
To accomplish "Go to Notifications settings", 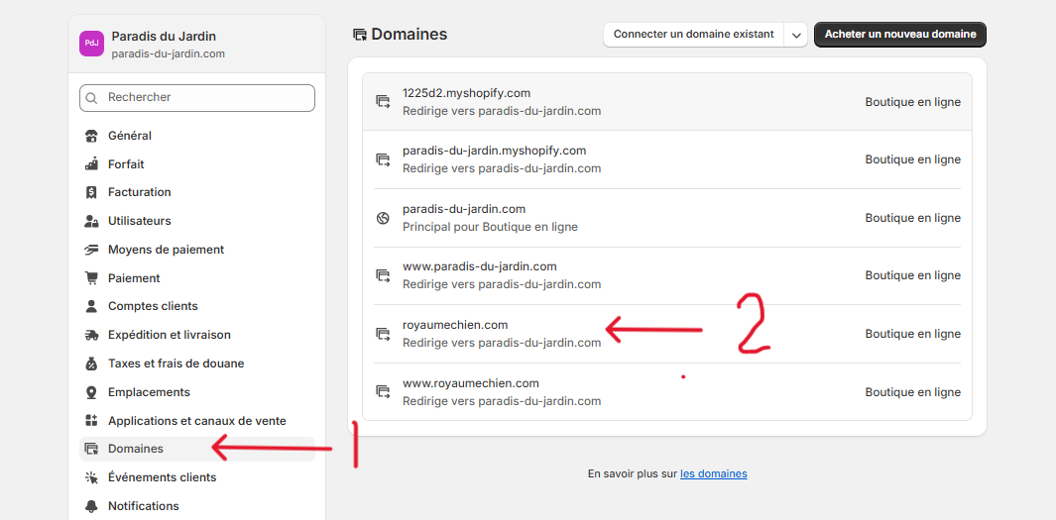I will [x=196, y=506].
